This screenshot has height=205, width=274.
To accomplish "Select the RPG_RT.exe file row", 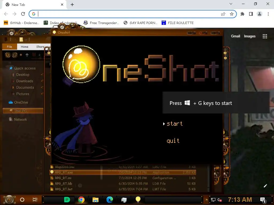I will click(123, 172).
